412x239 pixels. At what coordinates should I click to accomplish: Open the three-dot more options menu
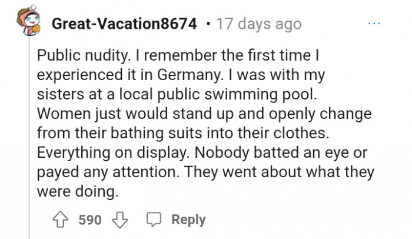[x=374, y=24]
